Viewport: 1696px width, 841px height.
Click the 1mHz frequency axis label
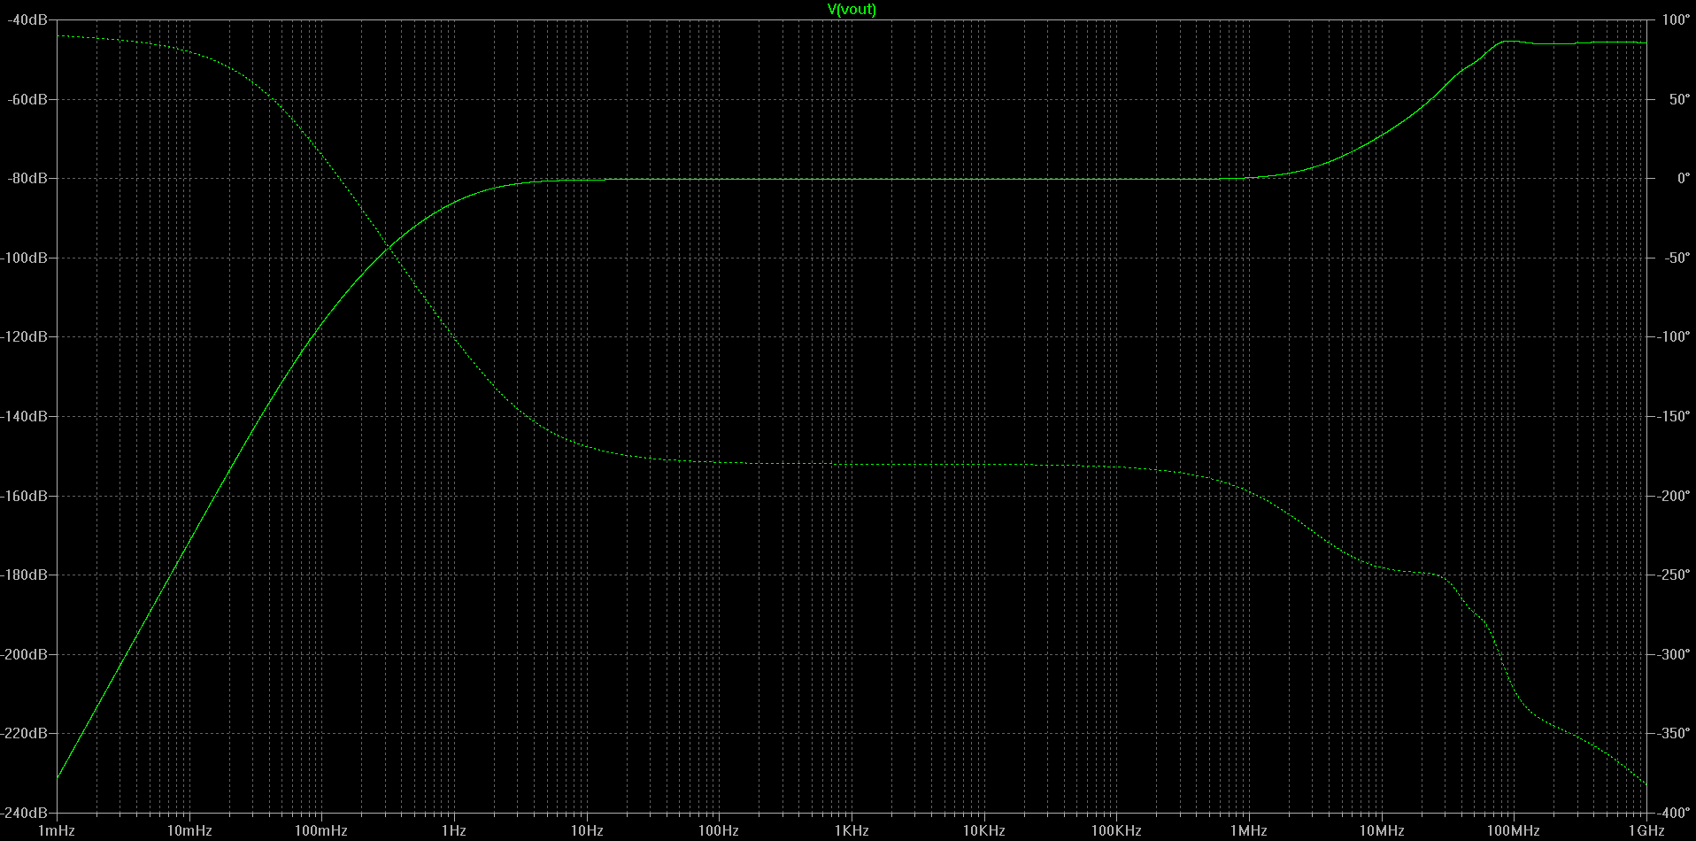(x=57, y=830)
